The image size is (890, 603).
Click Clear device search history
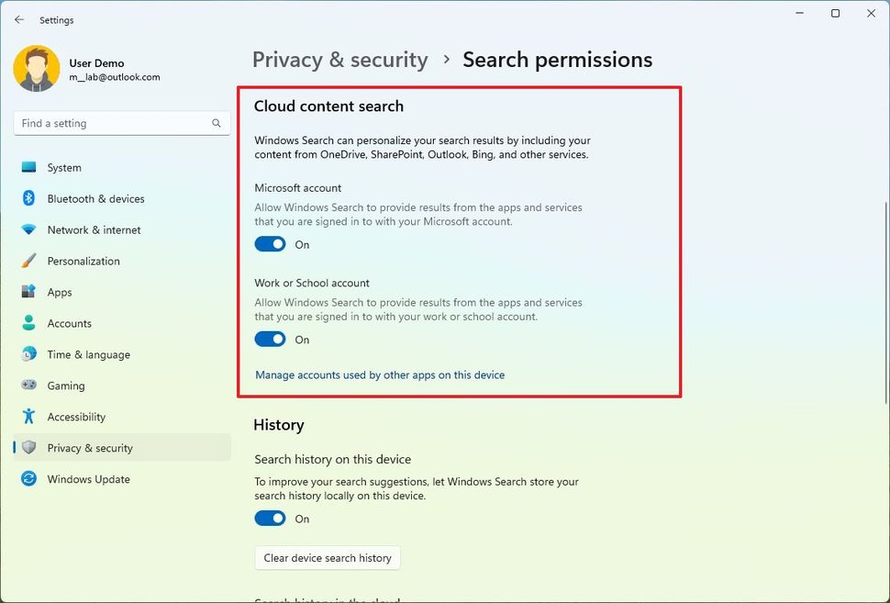point(327,557)
